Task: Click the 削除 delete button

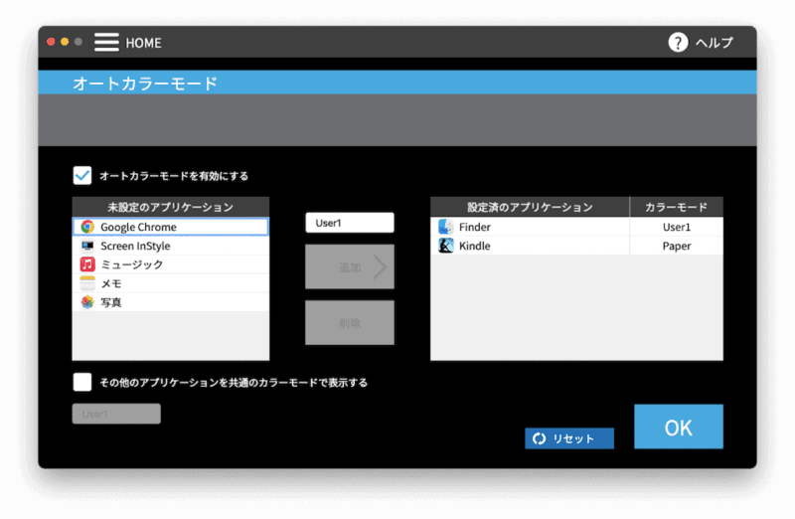Action: (x=350, y=323)
